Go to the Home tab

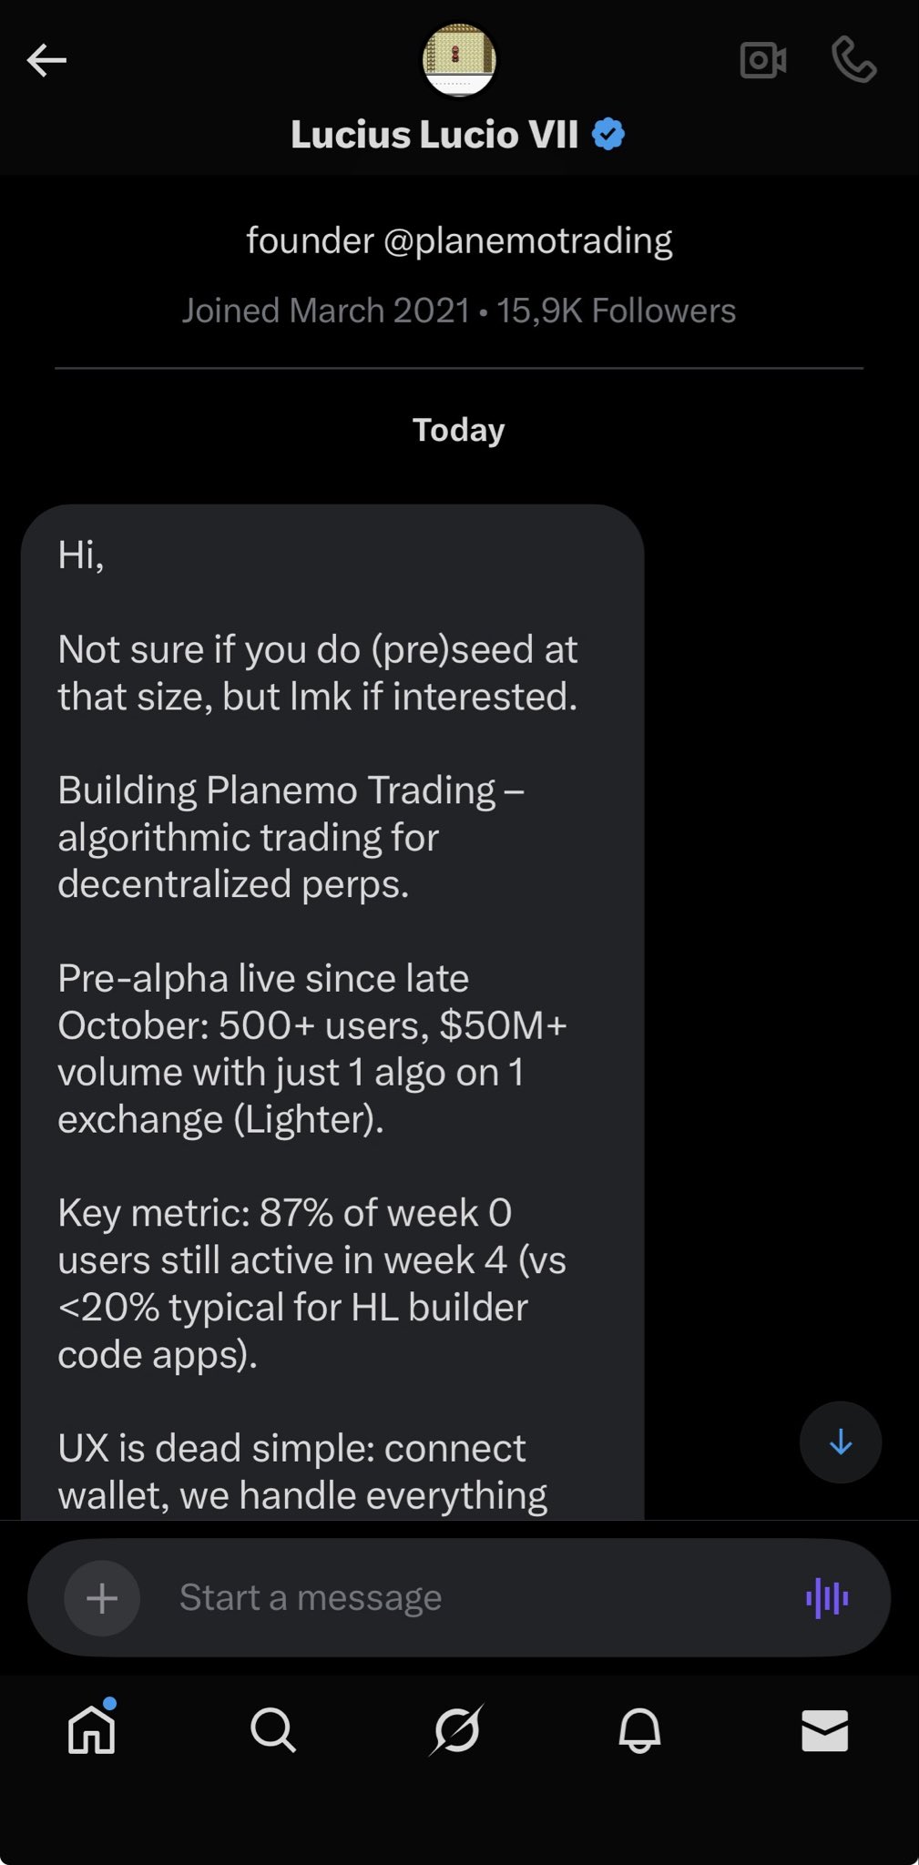[92, 1728]
